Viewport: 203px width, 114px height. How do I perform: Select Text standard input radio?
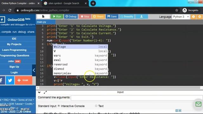click(96, 106)
